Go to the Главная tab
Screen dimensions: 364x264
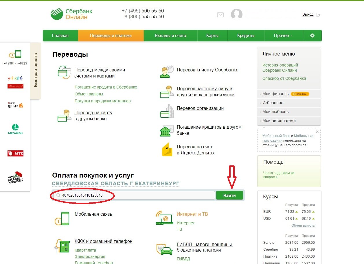point(60,36)
